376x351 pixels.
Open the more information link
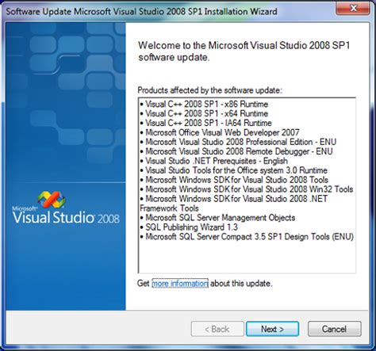[x=180, y=284]
